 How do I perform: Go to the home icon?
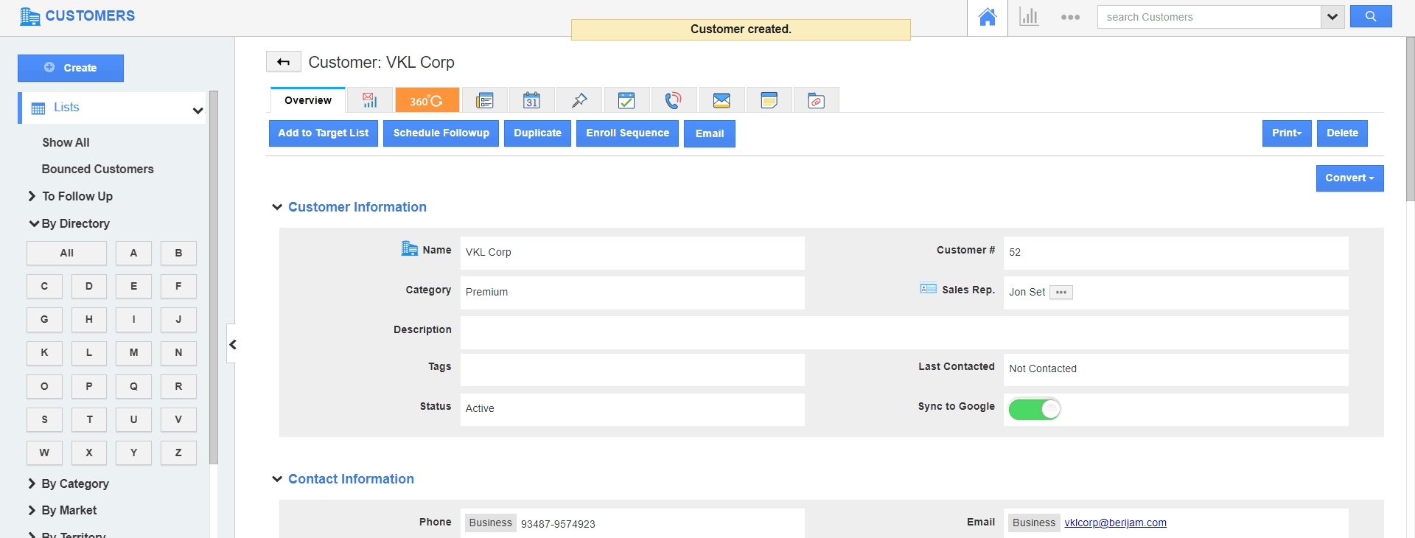(988, 17)
